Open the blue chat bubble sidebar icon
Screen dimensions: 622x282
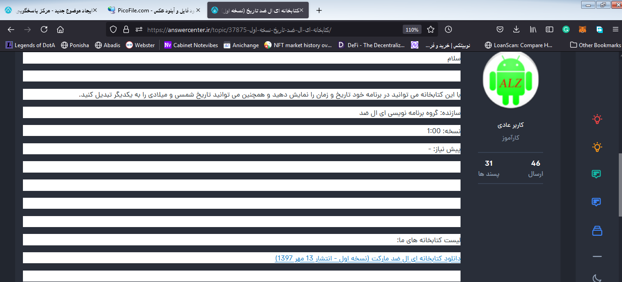597,202
